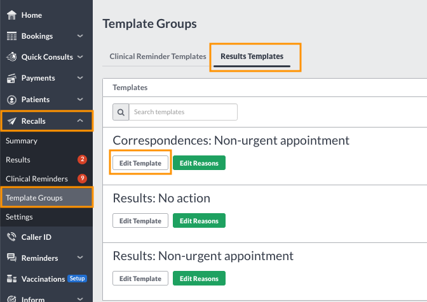Collapse the Recalls section chevron

(80, 121)
